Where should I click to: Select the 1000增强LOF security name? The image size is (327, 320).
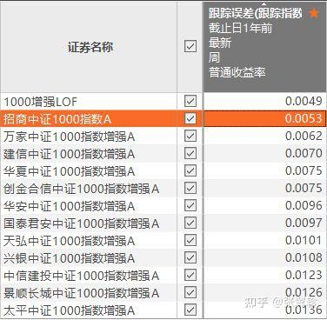pyautogui.click(x=41, y=102)
